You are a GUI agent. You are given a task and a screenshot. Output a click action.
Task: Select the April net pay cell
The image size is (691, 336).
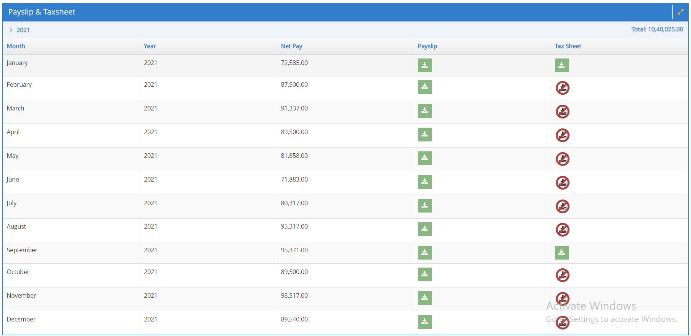pyautogui.click(x=294, y=132)
